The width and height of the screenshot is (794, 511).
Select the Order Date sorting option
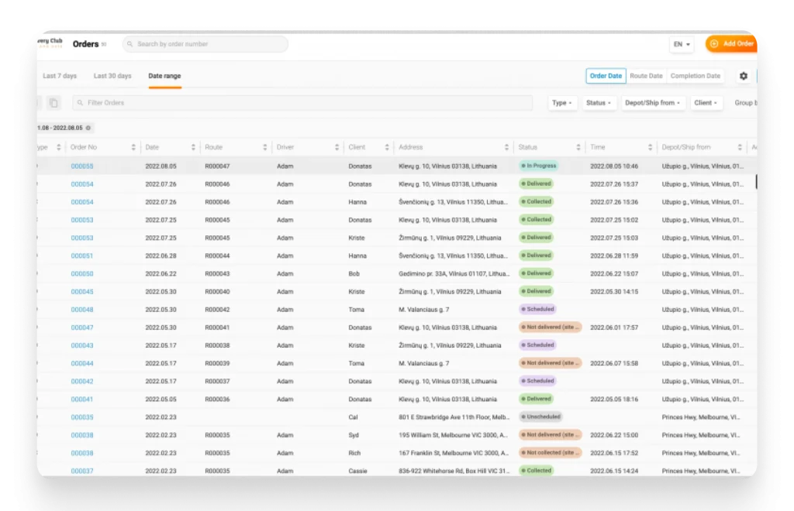coord(604,76)
